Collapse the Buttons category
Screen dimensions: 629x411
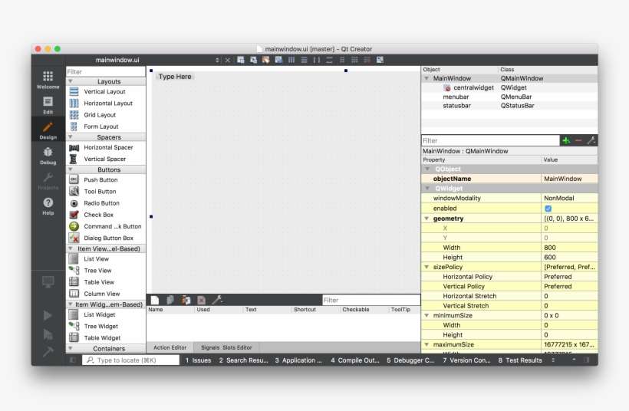(x=71, y=169)
